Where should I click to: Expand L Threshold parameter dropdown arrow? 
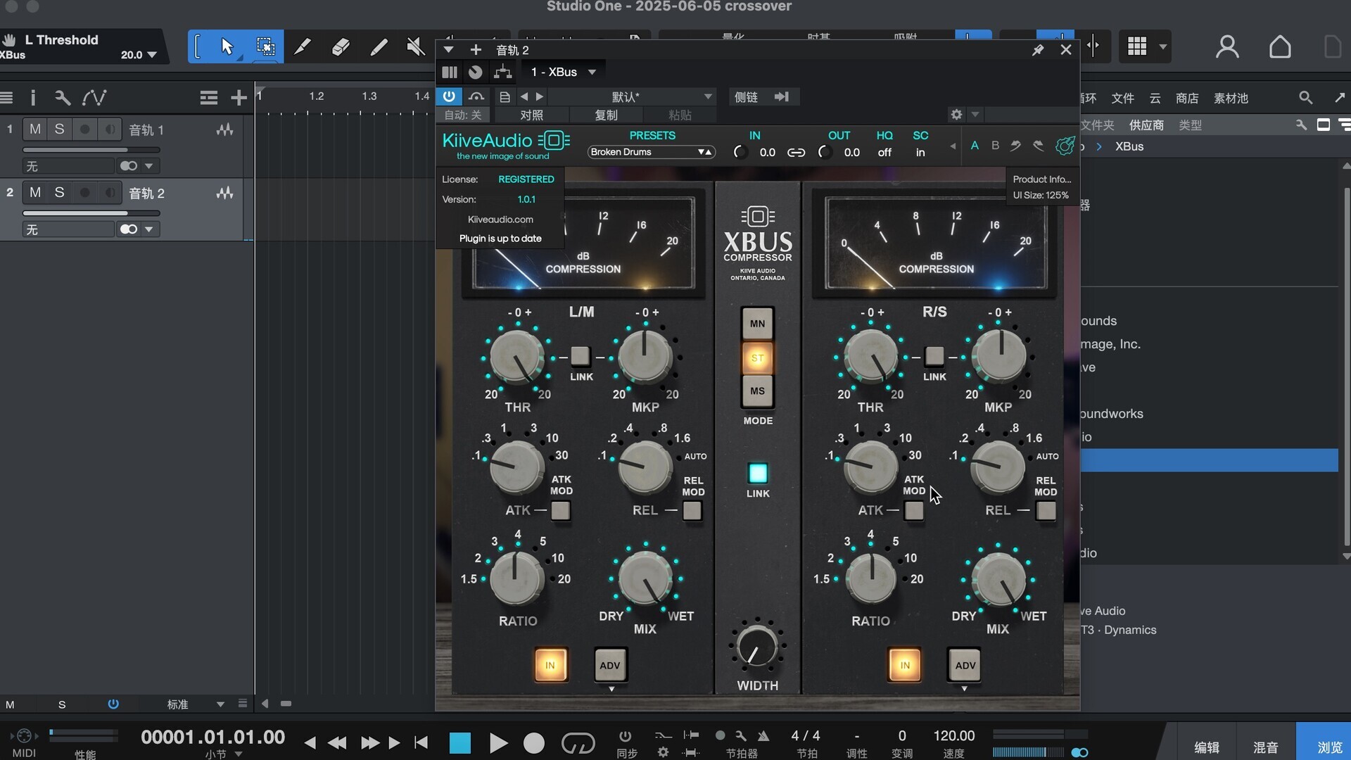pyautogui.click(x=152, y=55)
